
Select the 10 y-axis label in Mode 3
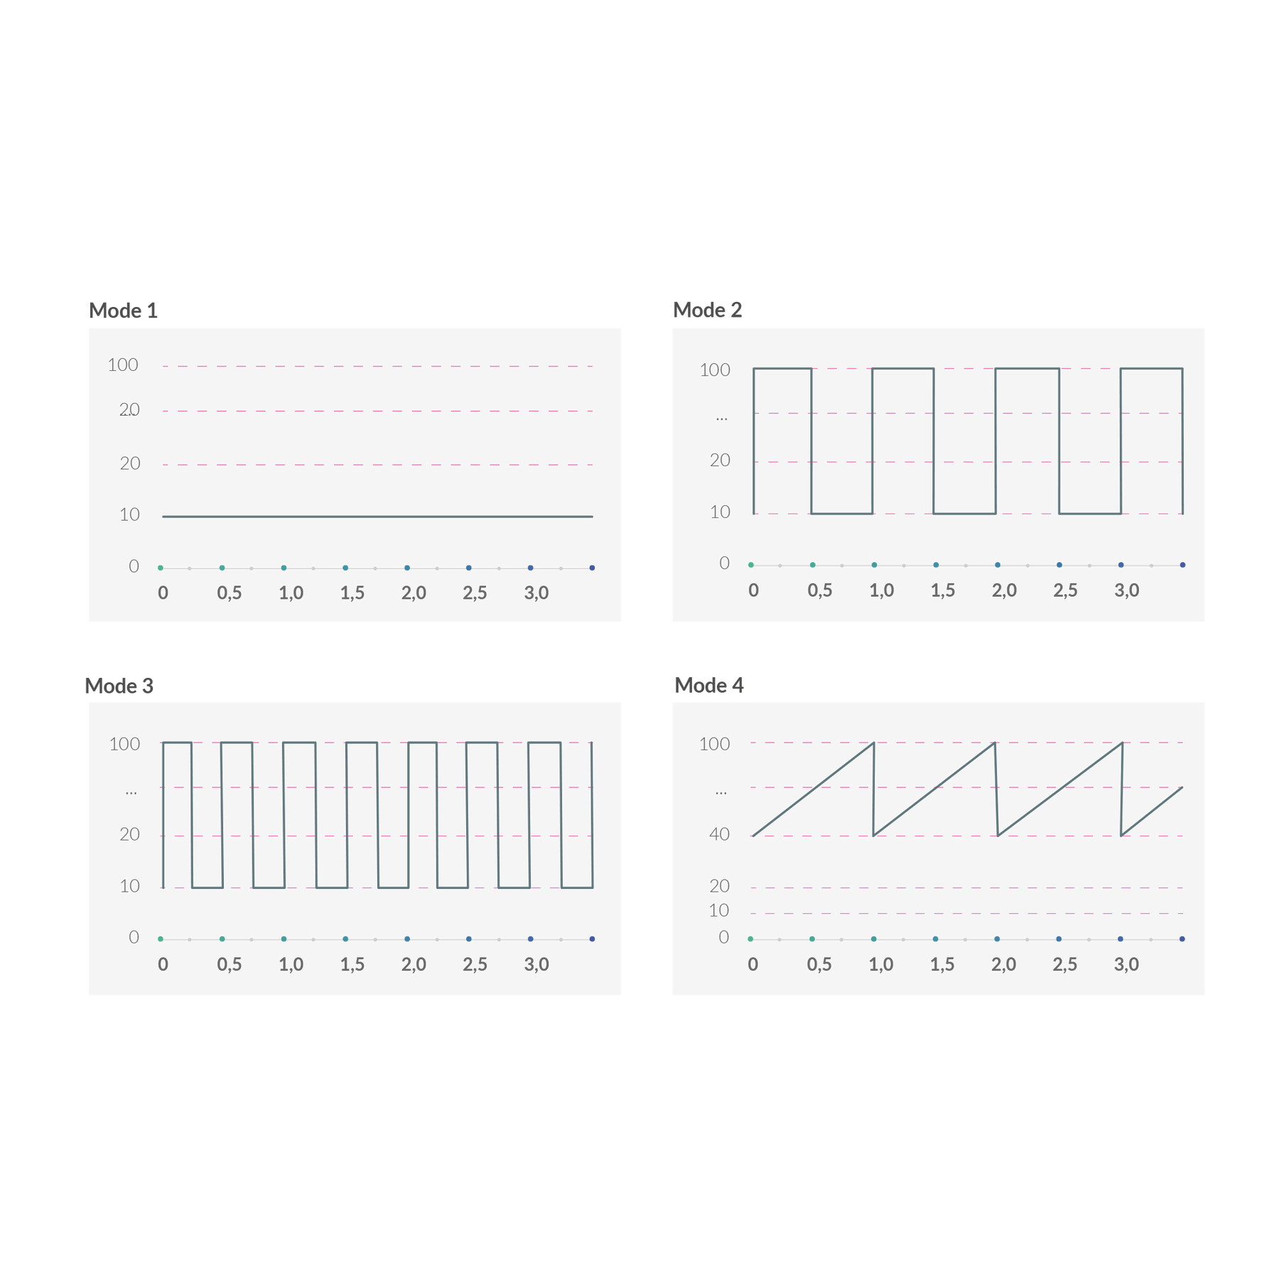[129, 886]
